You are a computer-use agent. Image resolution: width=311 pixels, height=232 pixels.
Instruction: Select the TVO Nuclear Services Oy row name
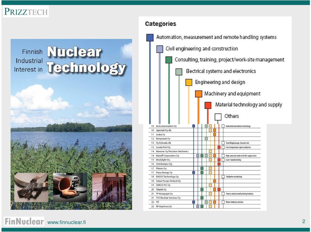point(168,198)
